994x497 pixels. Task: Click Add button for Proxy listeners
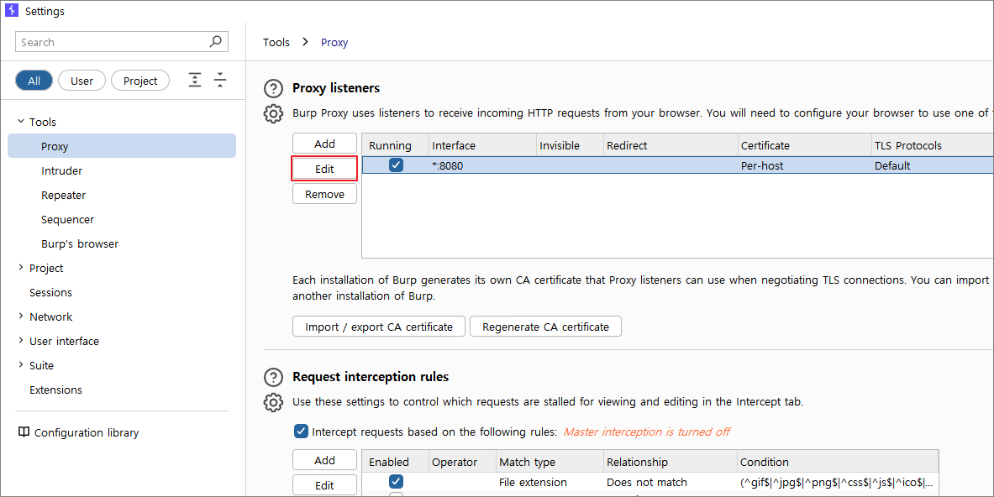(324, 144)
